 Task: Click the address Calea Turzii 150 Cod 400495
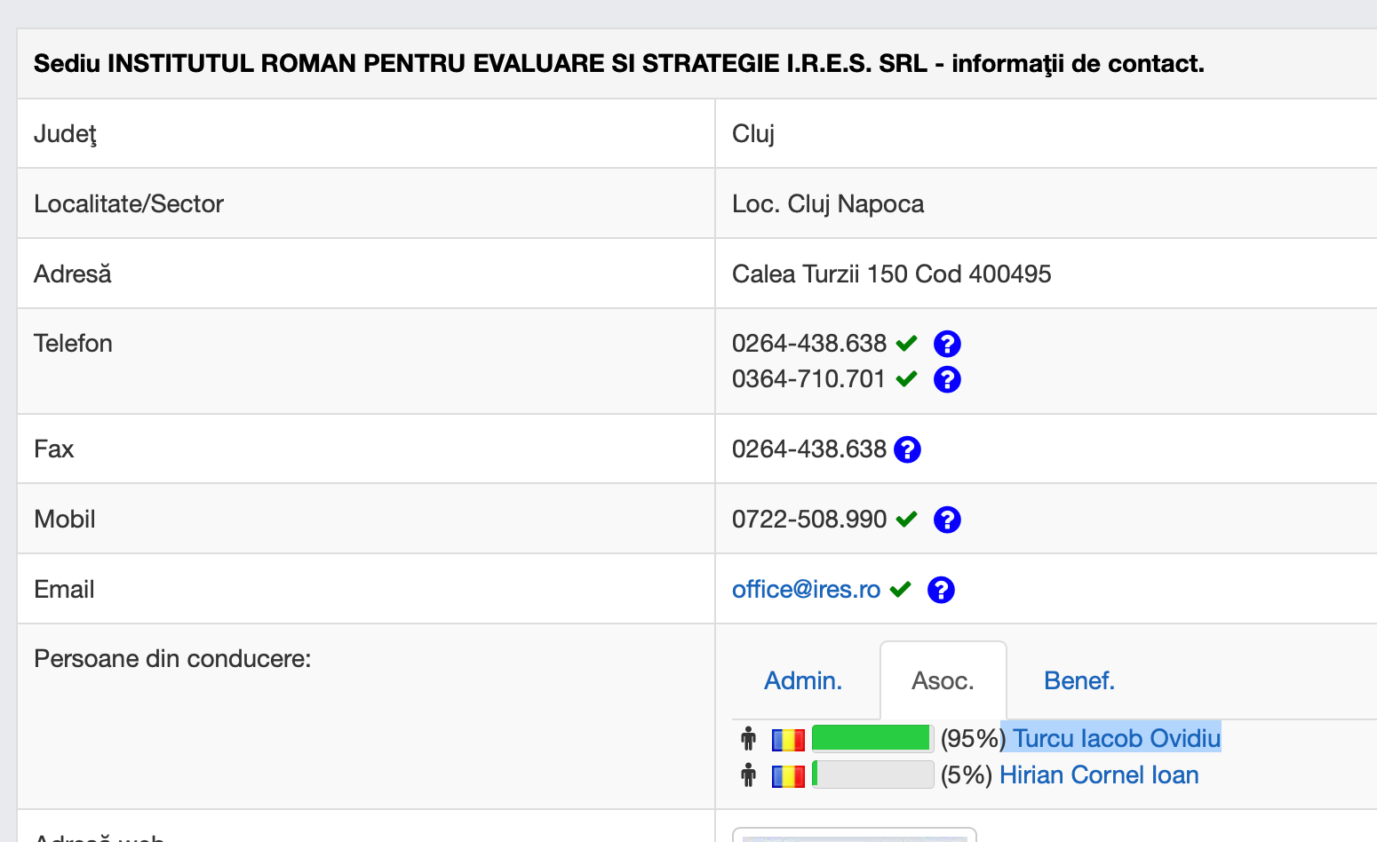(x=892, y=274)
